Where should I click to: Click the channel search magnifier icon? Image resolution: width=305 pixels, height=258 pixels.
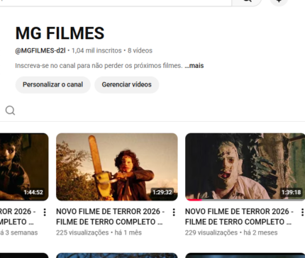(10, 111)
